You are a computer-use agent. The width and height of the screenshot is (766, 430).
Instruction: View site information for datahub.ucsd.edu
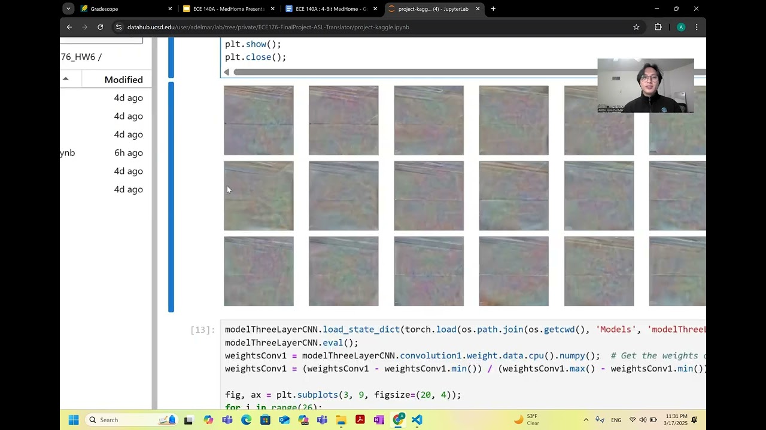pos(118,27)
